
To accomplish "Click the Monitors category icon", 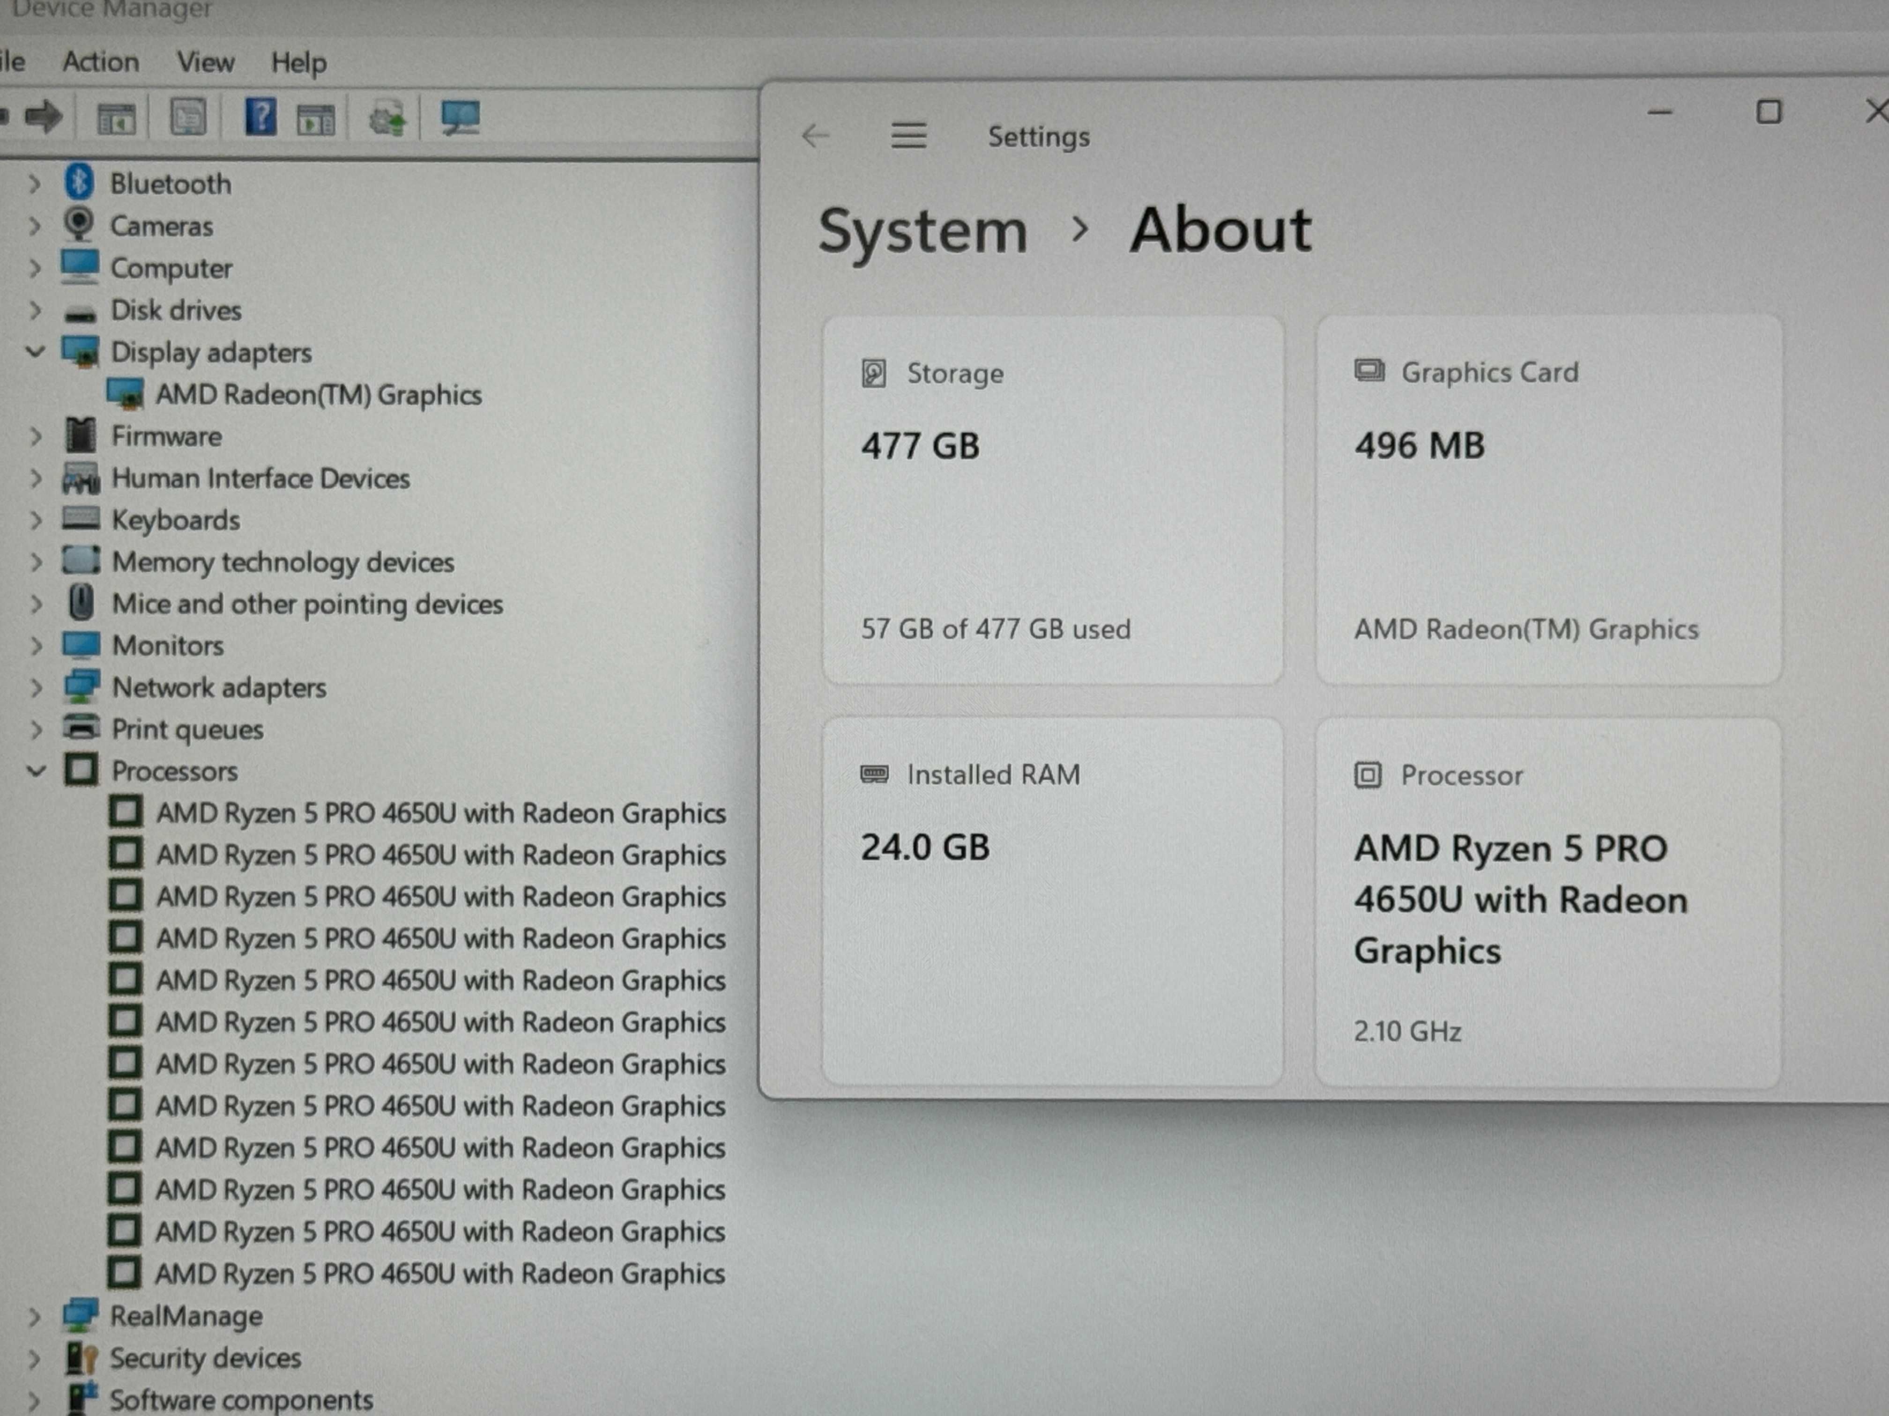I will coord(81,644).
